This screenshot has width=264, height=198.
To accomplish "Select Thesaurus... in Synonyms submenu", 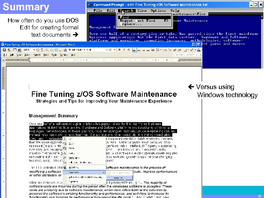I will coord(120,178).
